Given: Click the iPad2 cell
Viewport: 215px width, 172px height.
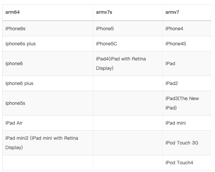Looking at the screenshot, I should point(187,83).
